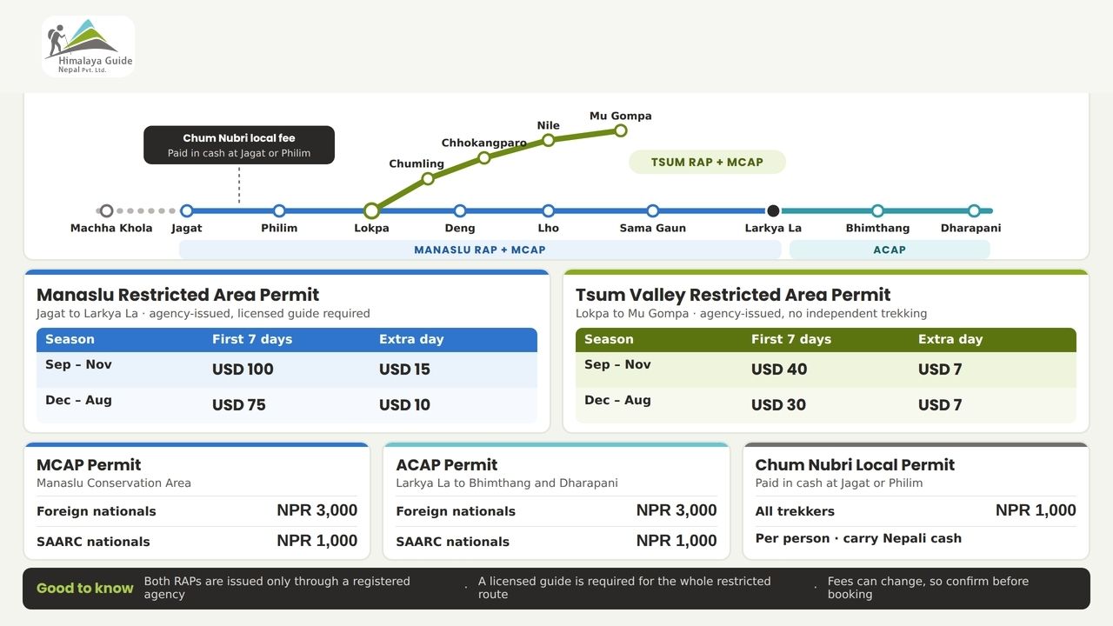Image resolution: width=1113 pixels, height=626 pixels.
Task: Click the Himalaya Guide Nepal logo
Action: coord(89,46)
